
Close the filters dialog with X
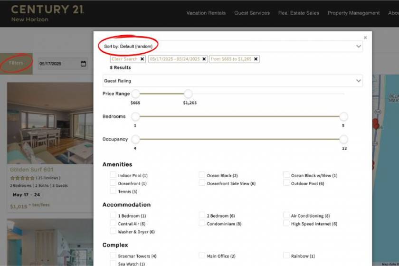click(365, 38)
